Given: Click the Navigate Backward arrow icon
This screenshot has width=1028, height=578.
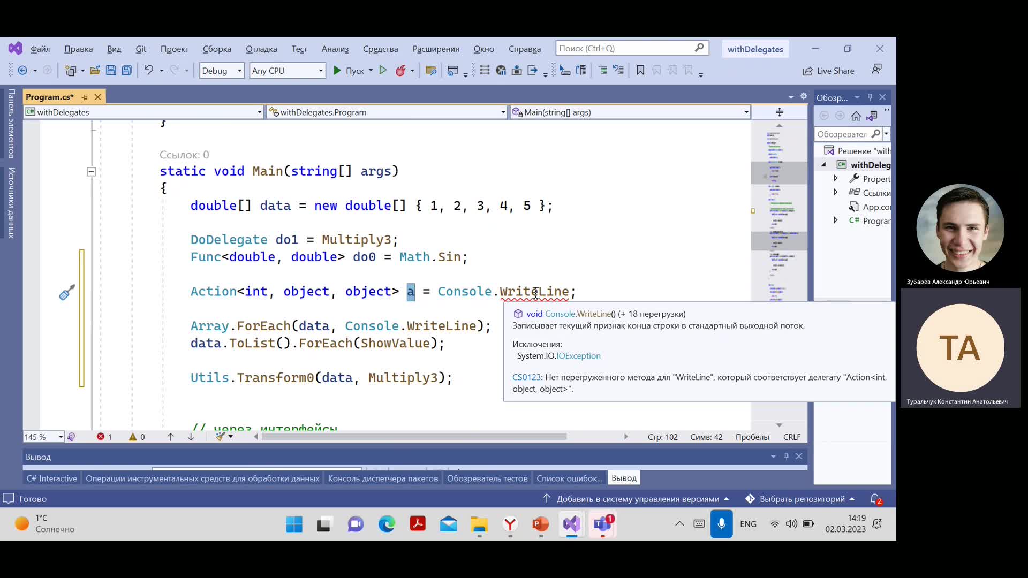Looking at the screenshot, I should click(22, 71).
